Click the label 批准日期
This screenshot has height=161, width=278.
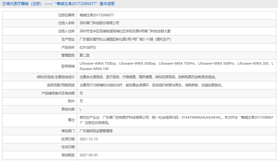(x=68, y=139)
